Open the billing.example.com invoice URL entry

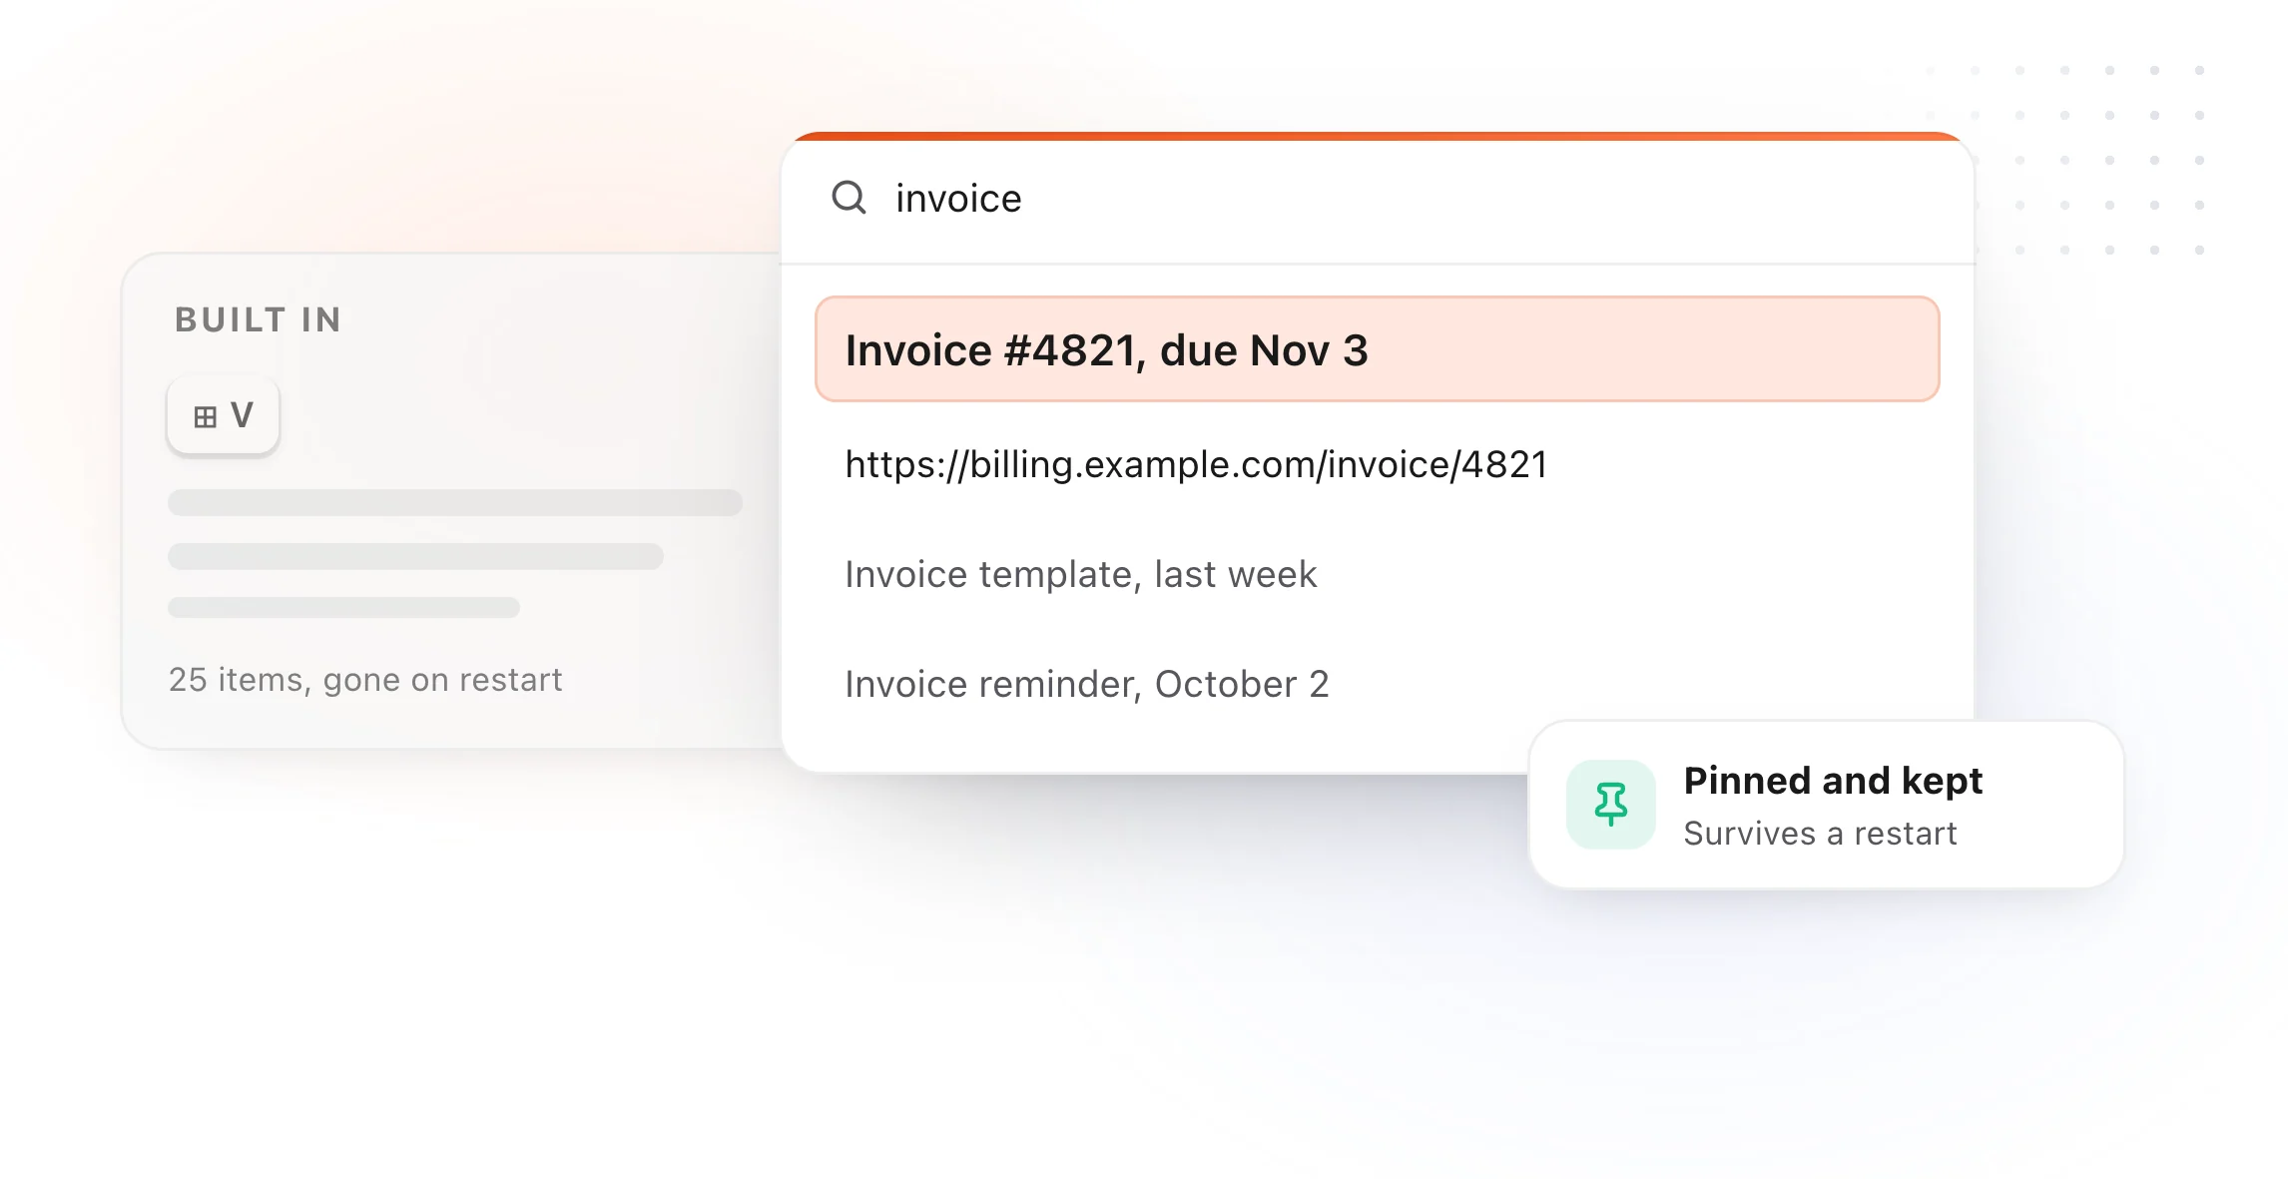pyautogui.click(x=1377, y=464)
